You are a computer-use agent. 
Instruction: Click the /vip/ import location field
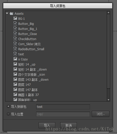[x=63, y=114]
